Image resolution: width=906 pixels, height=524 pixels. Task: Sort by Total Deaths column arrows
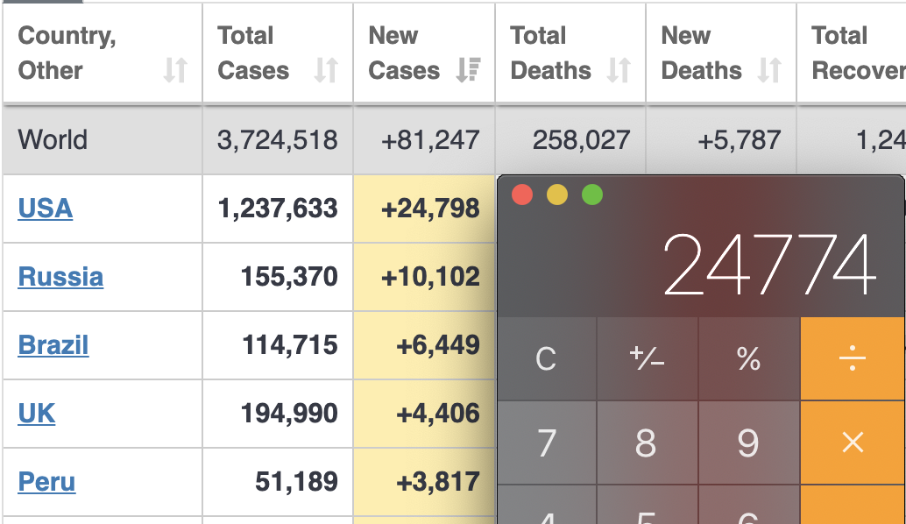[x=619, y=70]
